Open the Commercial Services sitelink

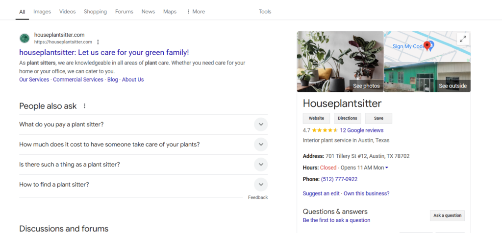click(x=78, y=80)
